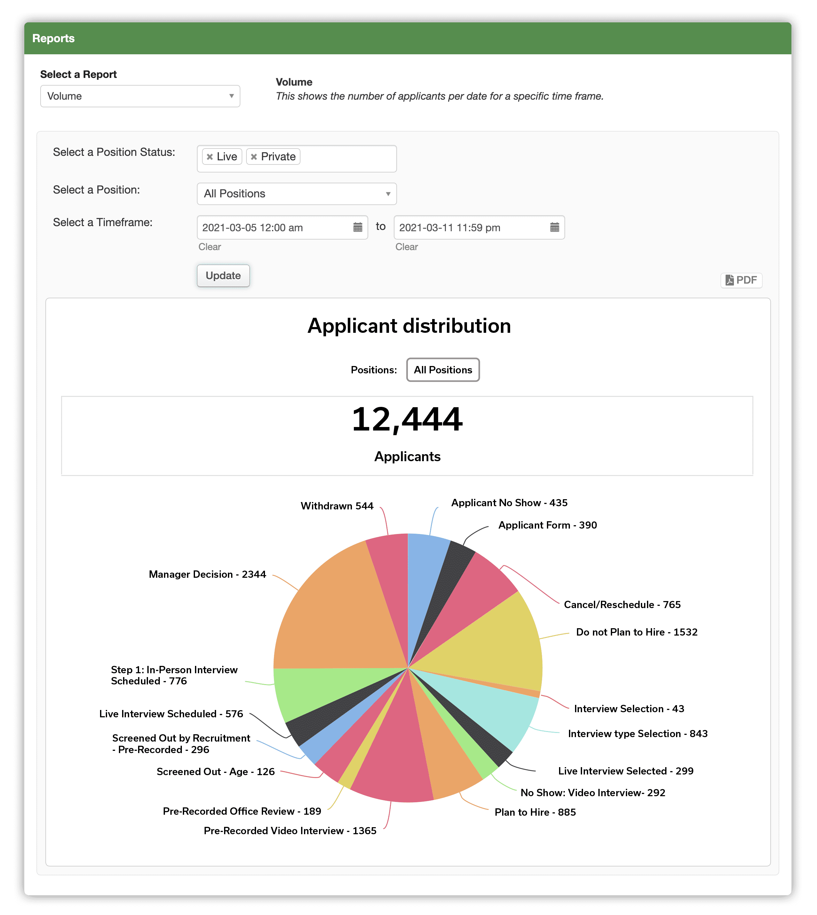Click the 'Cancel/Reschedule - 765' label

tap(622, 605)
